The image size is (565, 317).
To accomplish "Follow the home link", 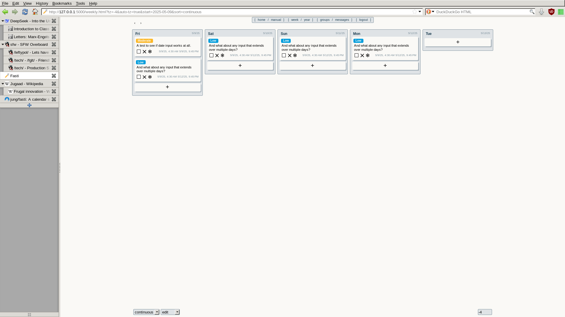I will 261,20.
